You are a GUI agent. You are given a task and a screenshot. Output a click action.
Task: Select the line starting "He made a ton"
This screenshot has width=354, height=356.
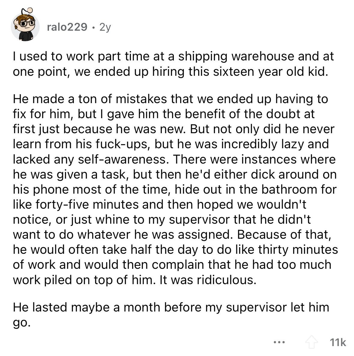point(170,99)
